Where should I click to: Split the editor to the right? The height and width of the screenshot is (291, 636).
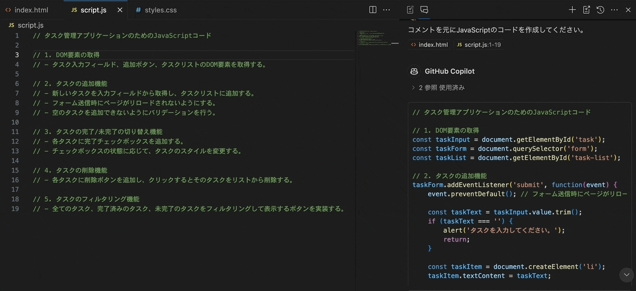coord(373,10)
